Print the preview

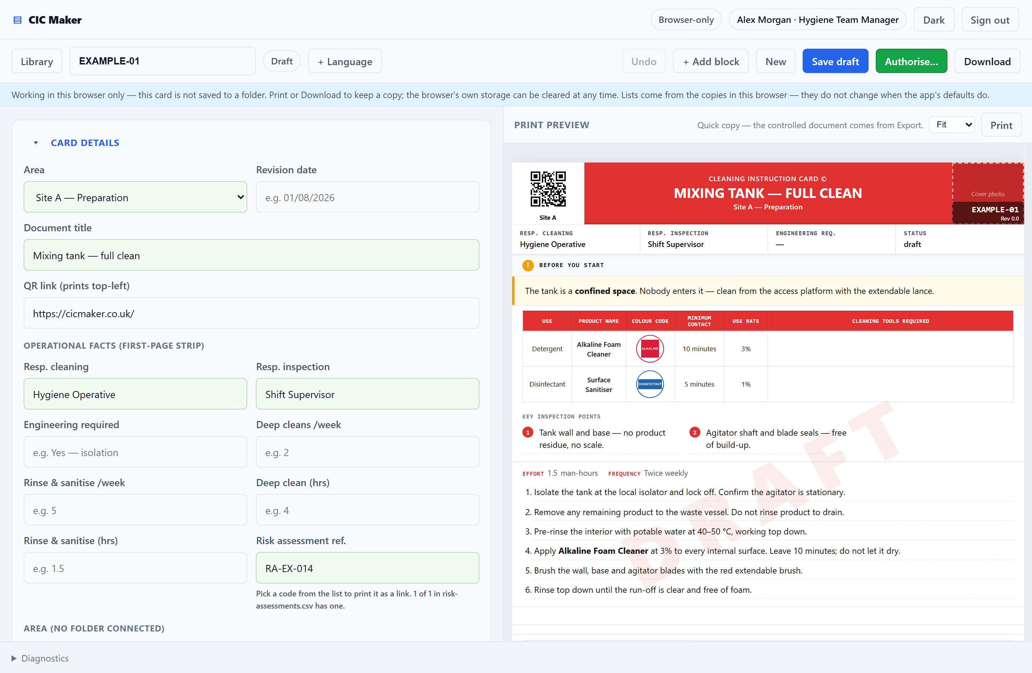[1001, 125]
